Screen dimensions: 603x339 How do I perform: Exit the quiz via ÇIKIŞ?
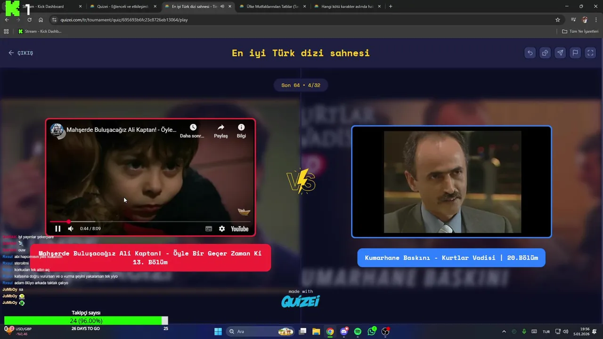[x=21, y=53]
